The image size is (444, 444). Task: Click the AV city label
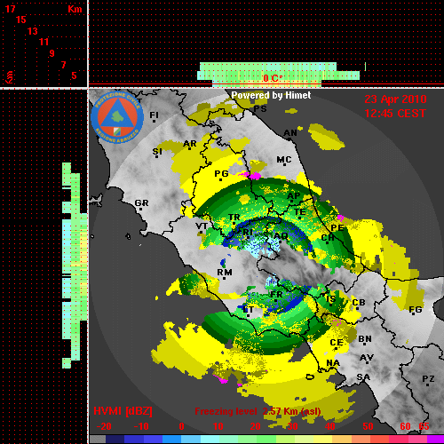tap(367, 358)
